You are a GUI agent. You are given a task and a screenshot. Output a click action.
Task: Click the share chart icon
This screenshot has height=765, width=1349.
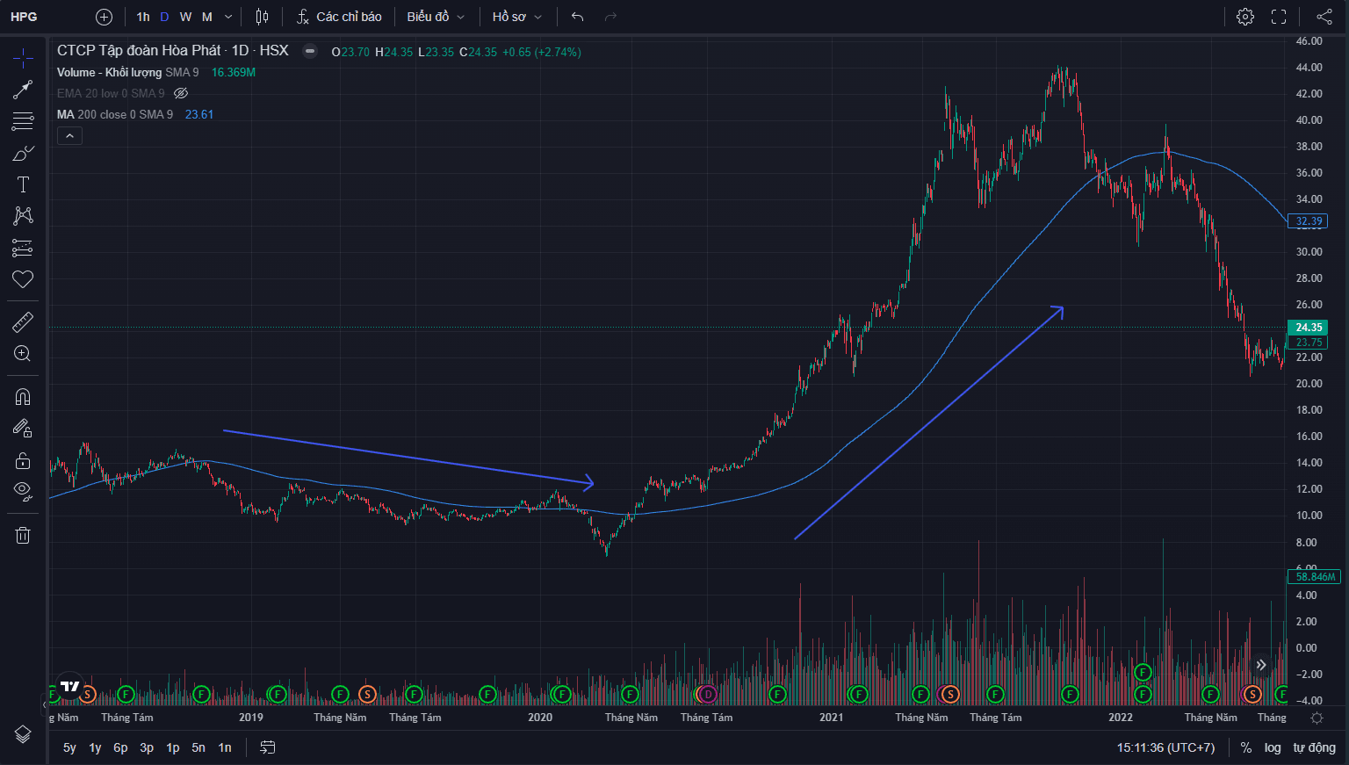tap(1324, 17)
